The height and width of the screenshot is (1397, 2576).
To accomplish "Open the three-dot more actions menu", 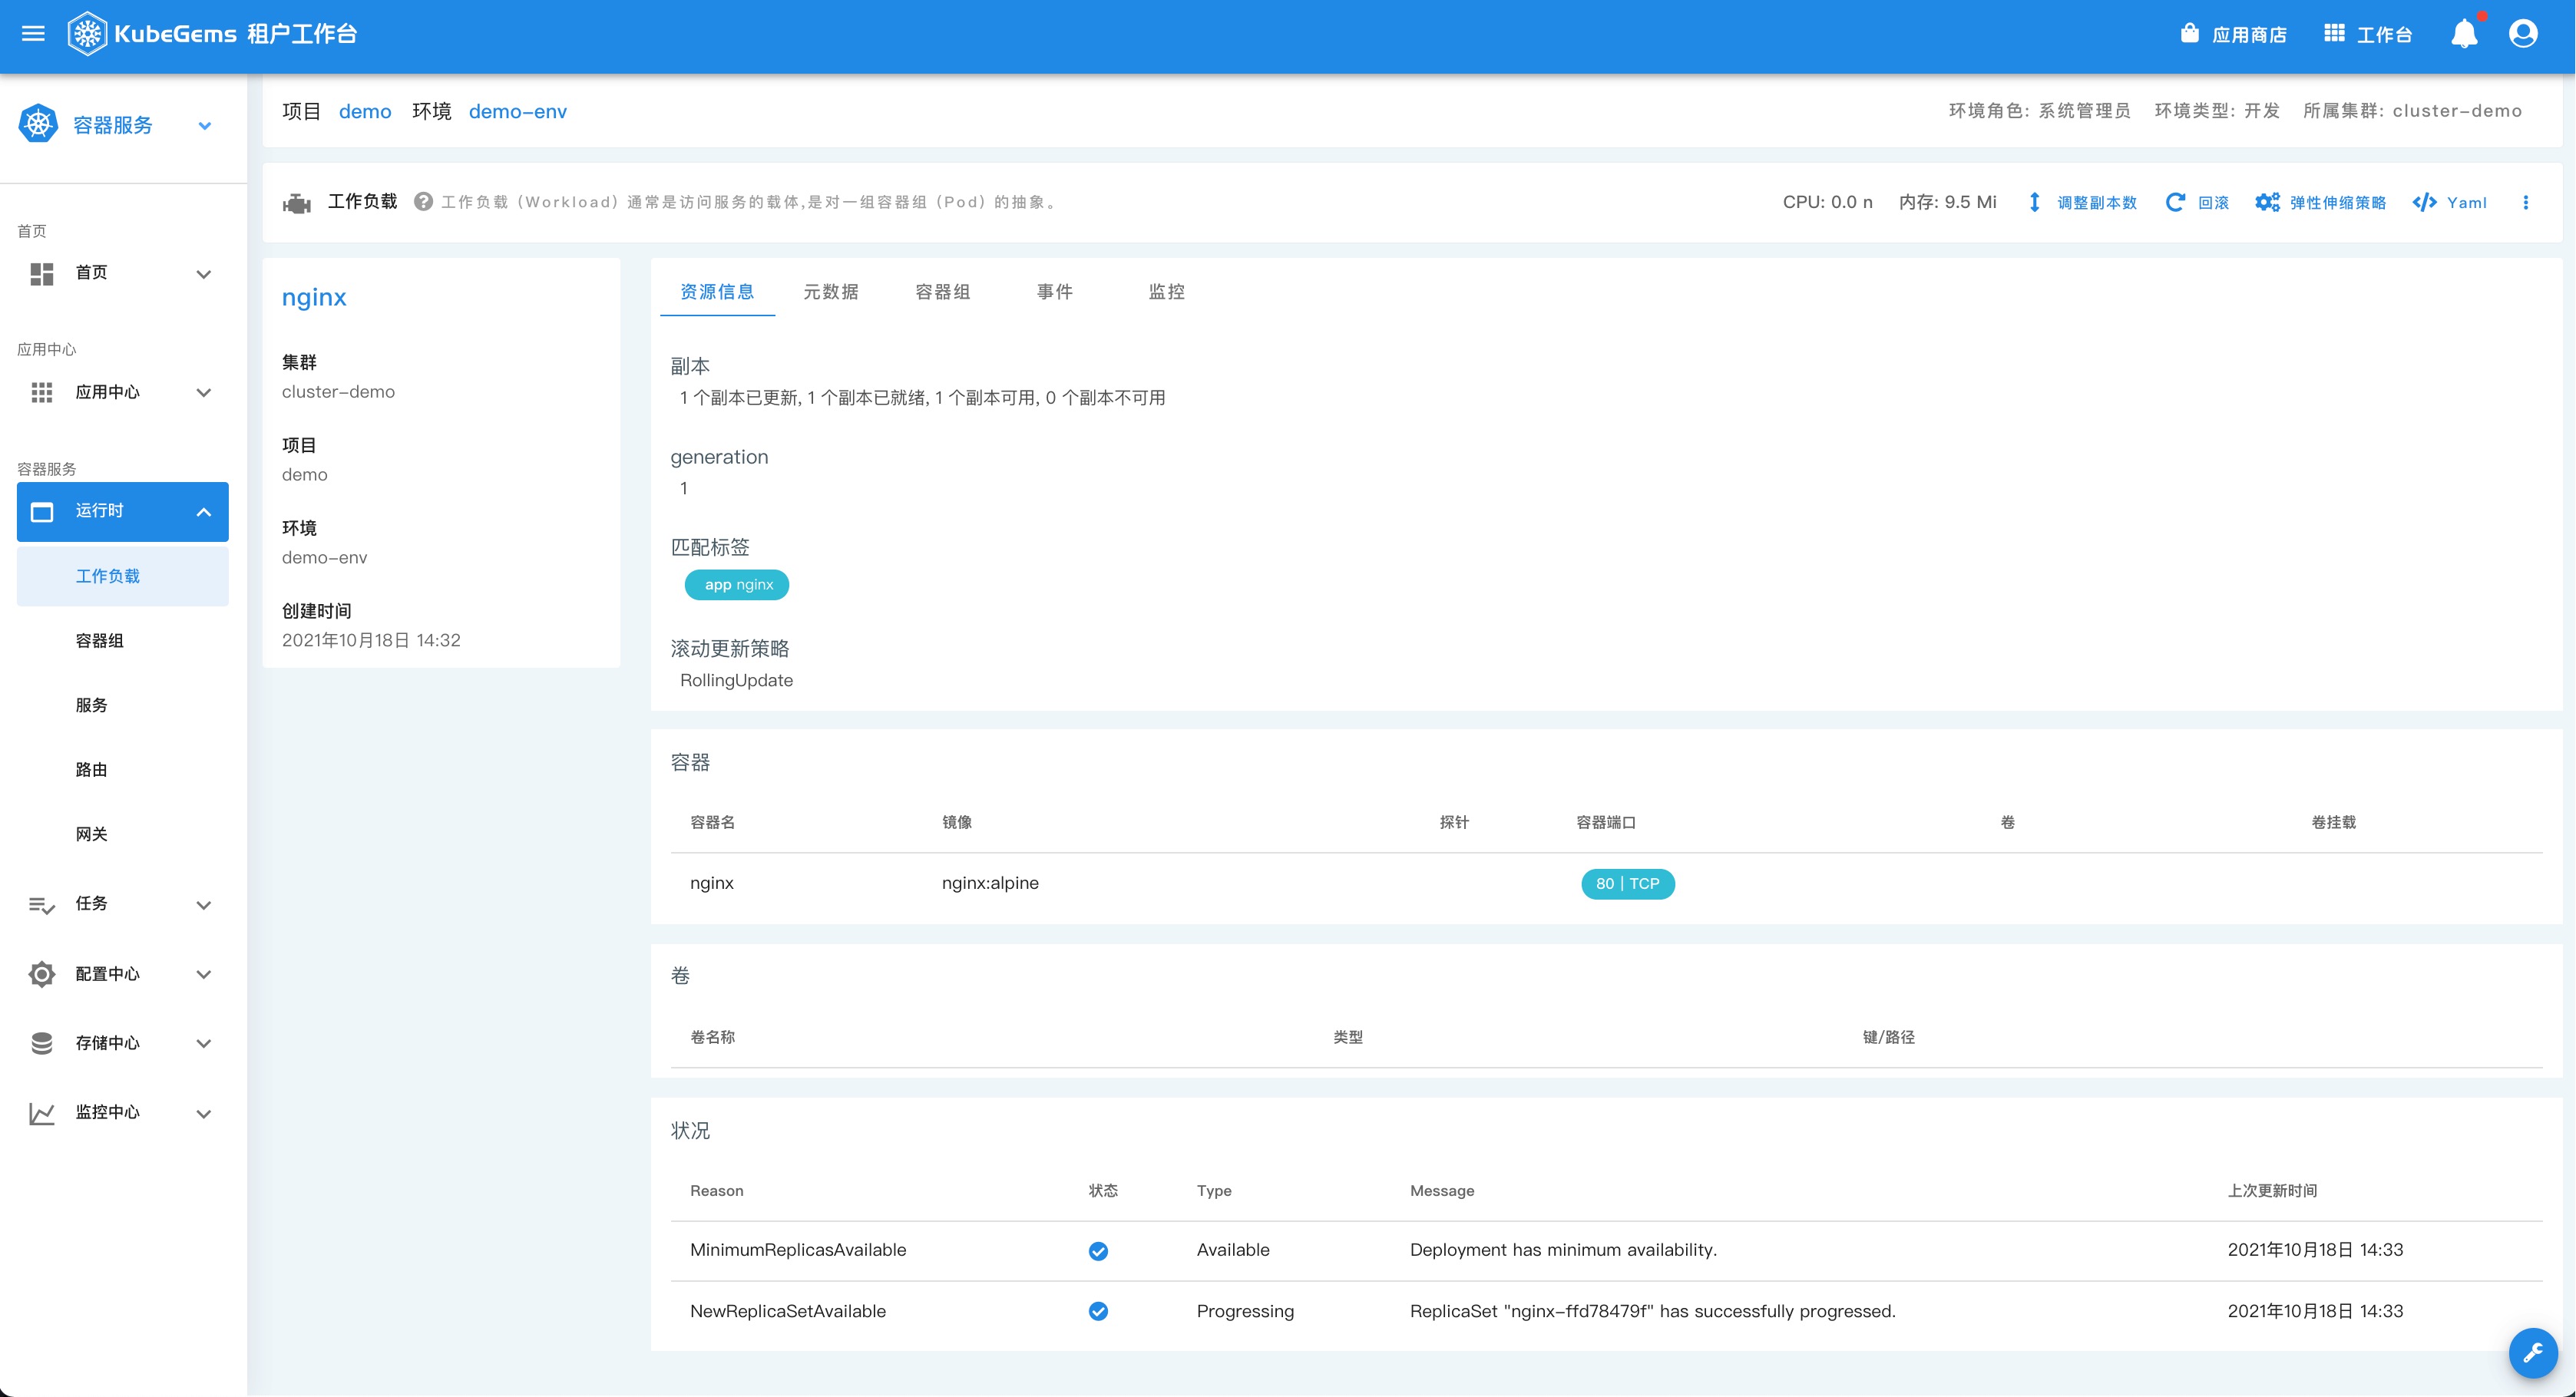I will pos(2525,202).
